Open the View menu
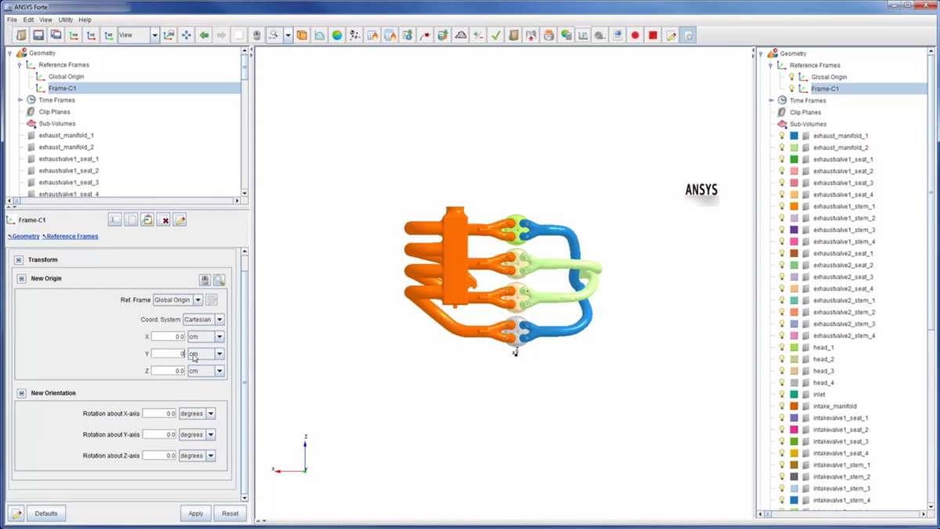940x529 pixels. (x=46, y=20)
